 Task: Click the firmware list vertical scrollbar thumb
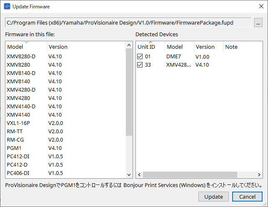click(129, 92)
